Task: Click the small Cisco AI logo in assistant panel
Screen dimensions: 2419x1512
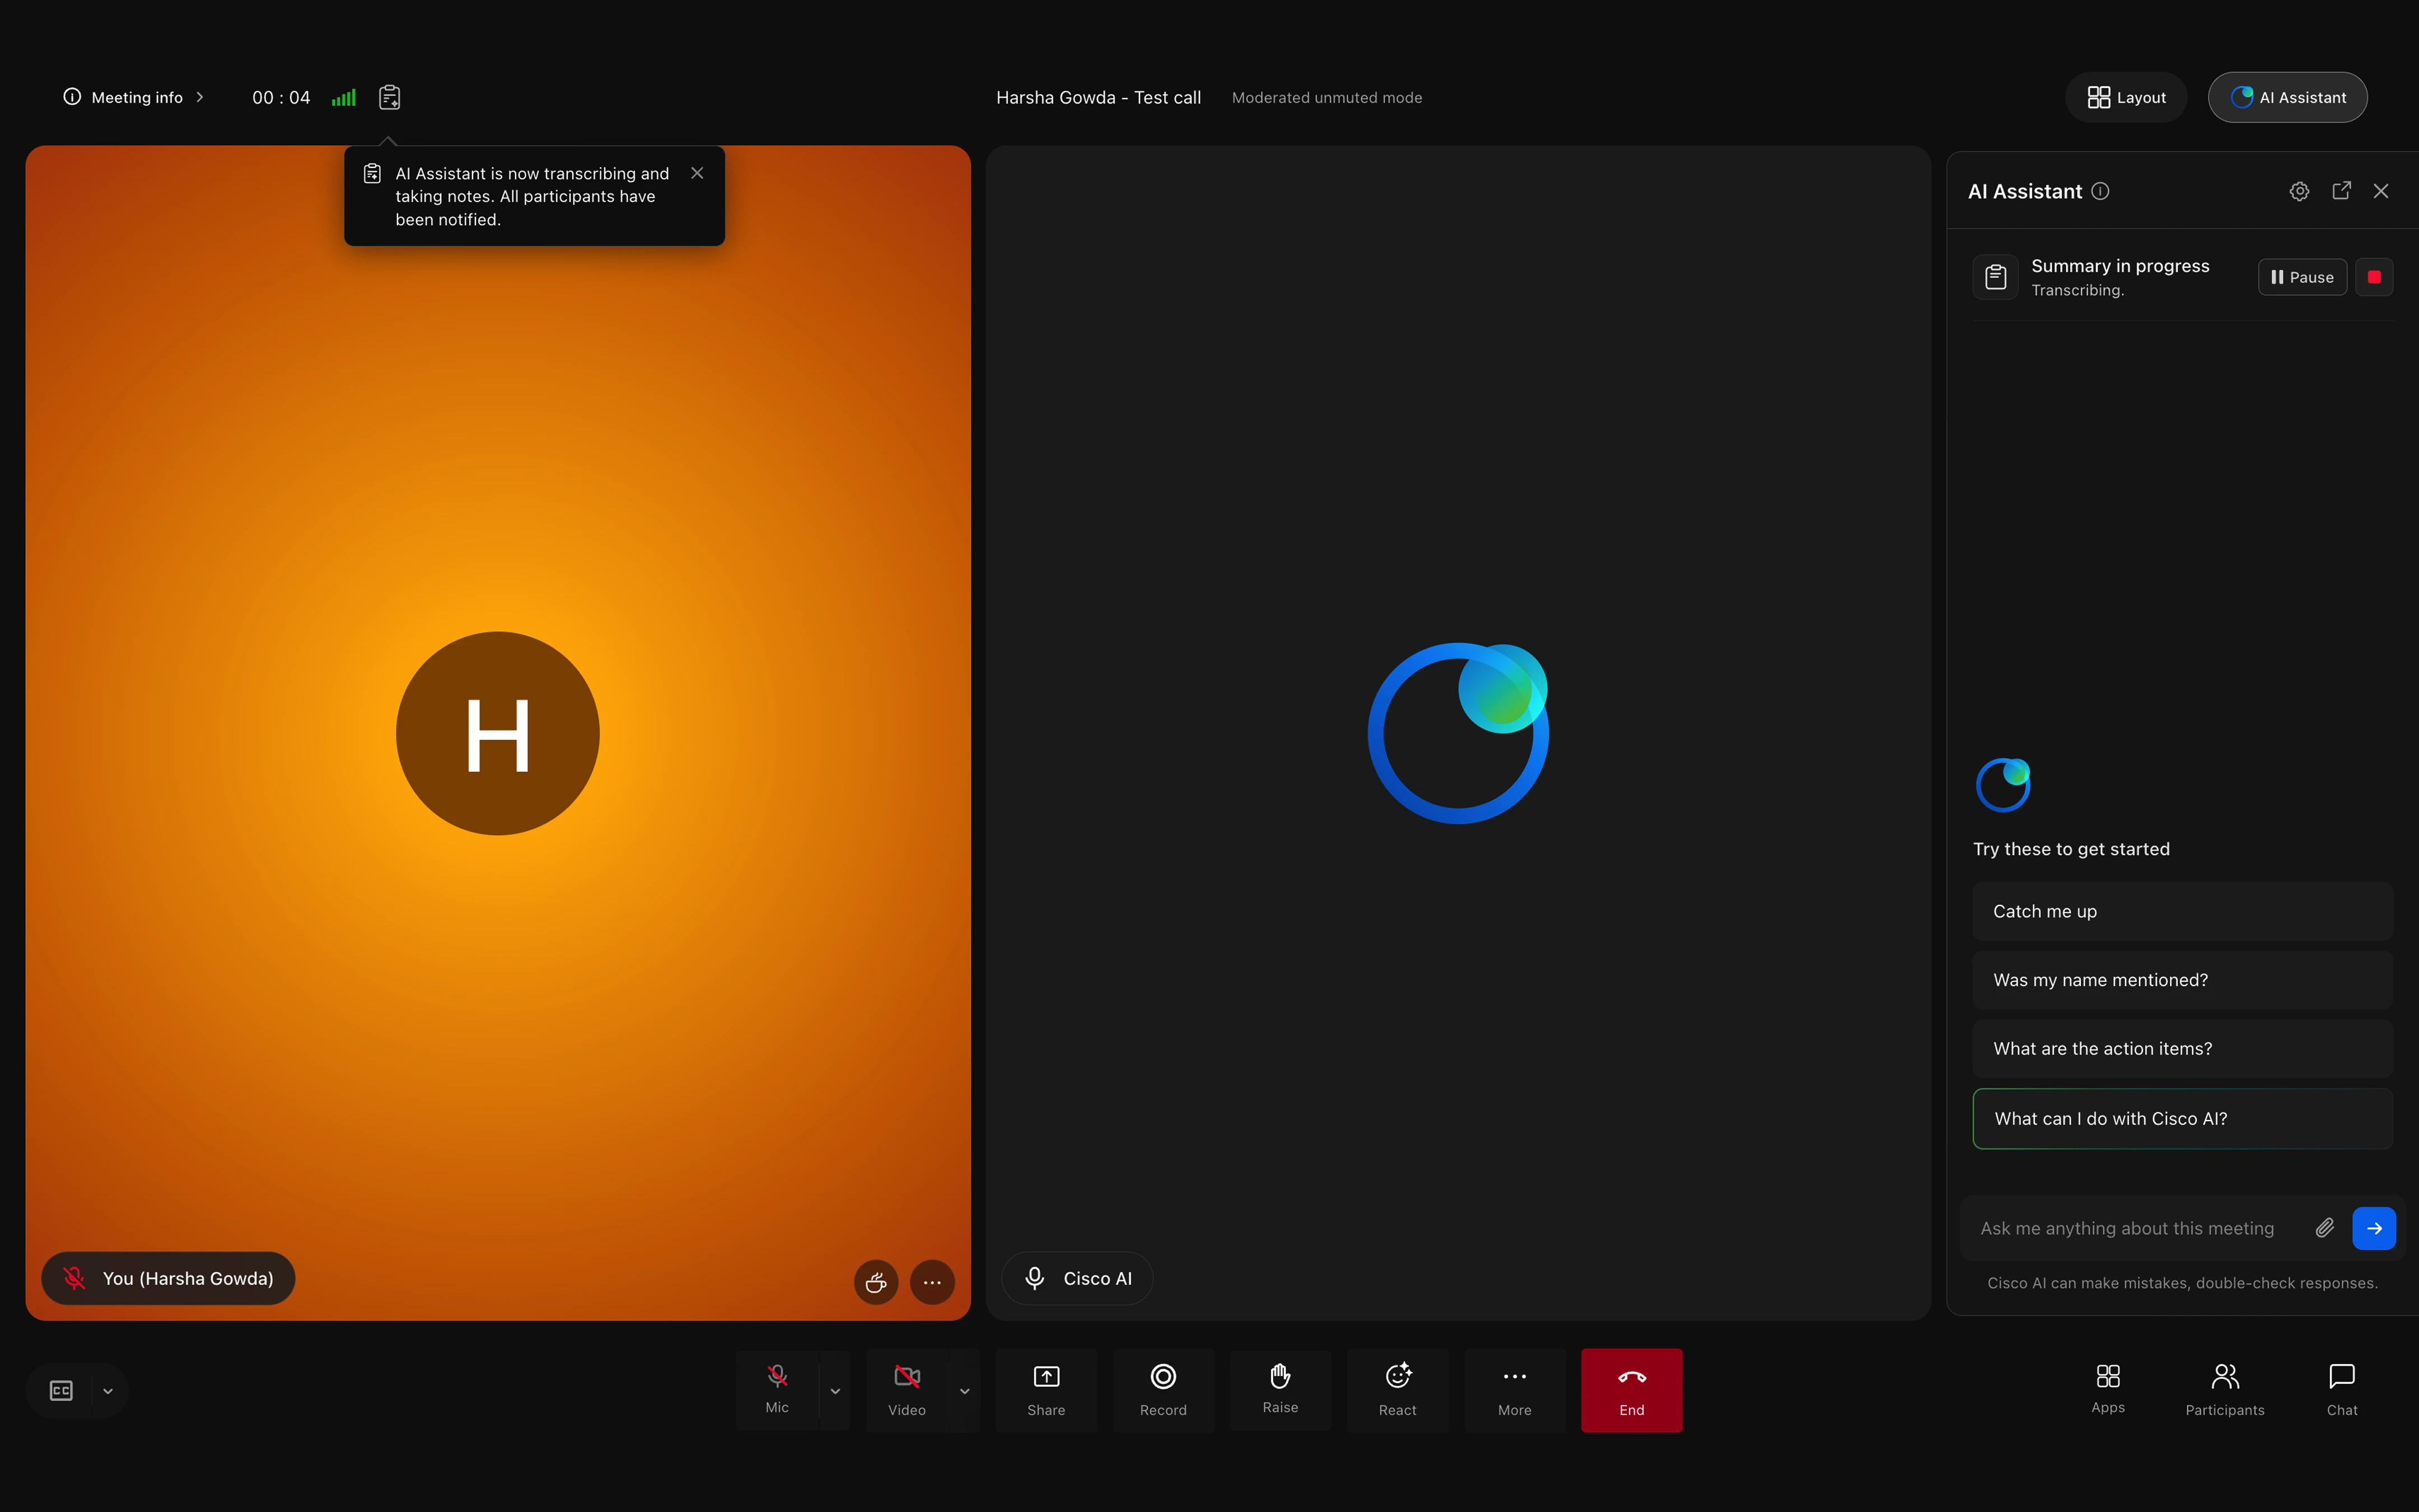Action: click(x=2003, y=785)
